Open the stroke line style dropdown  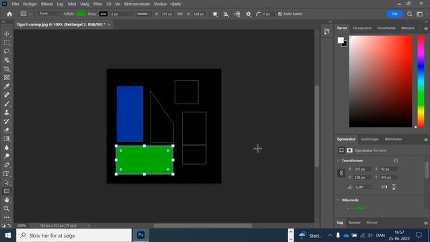[x=144, y=14]
